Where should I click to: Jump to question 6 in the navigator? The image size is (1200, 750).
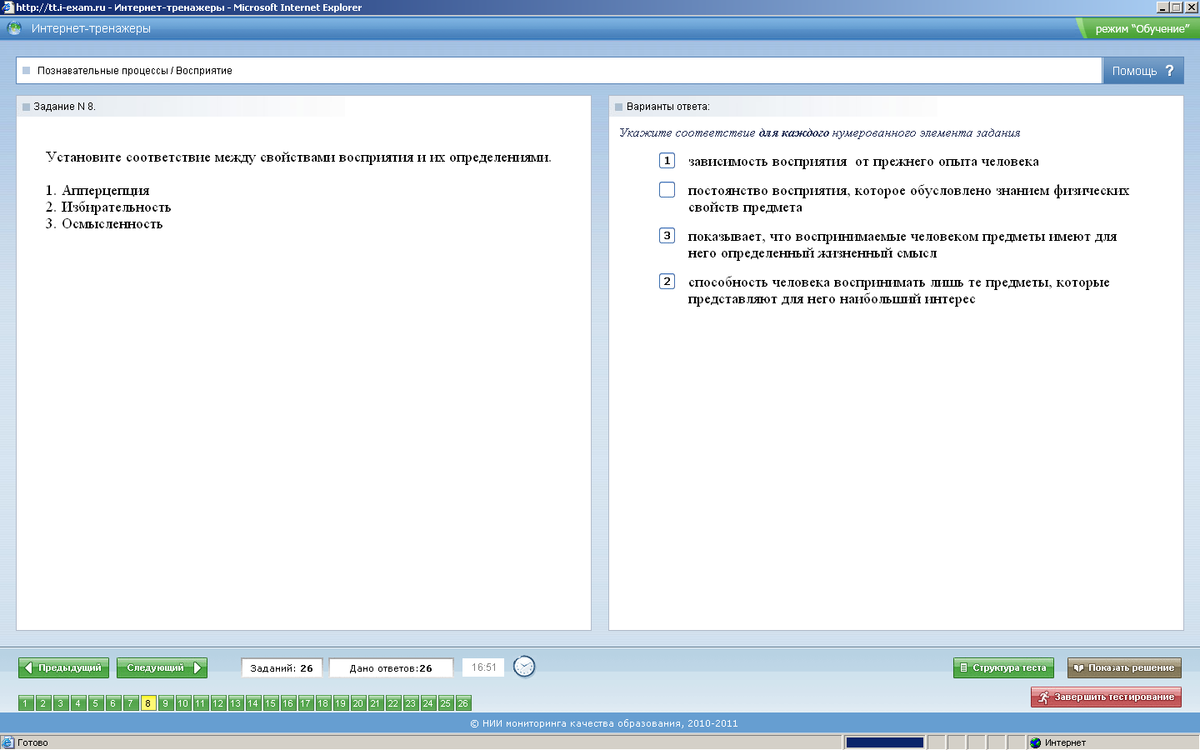click(113, 703)
